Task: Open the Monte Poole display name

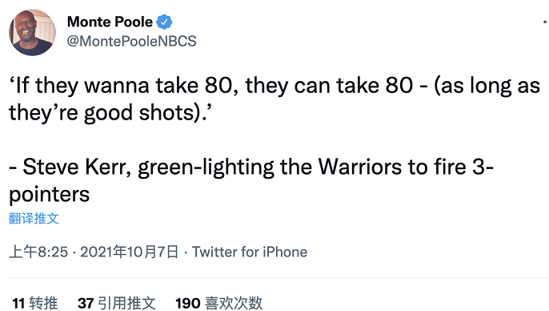Action: pyautogui.click(x=110, y=22)
